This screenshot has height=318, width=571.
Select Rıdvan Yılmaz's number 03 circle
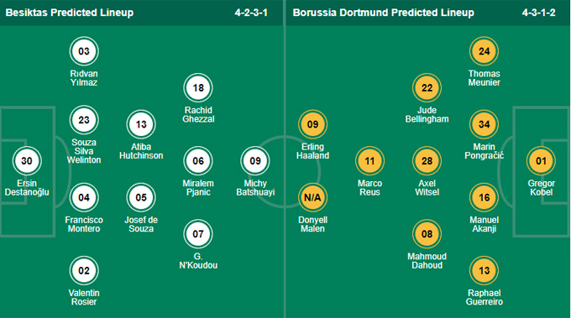84,51
